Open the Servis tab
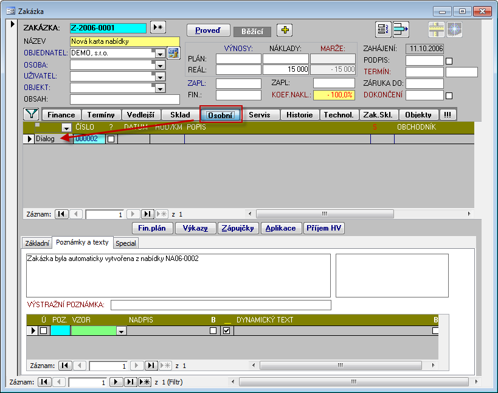Image resolution: width=498 pixels, height=393 pixels. click(x=260, y=115)
